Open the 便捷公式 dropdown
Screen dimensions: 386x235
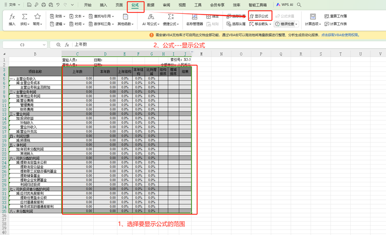coord(171,20)
